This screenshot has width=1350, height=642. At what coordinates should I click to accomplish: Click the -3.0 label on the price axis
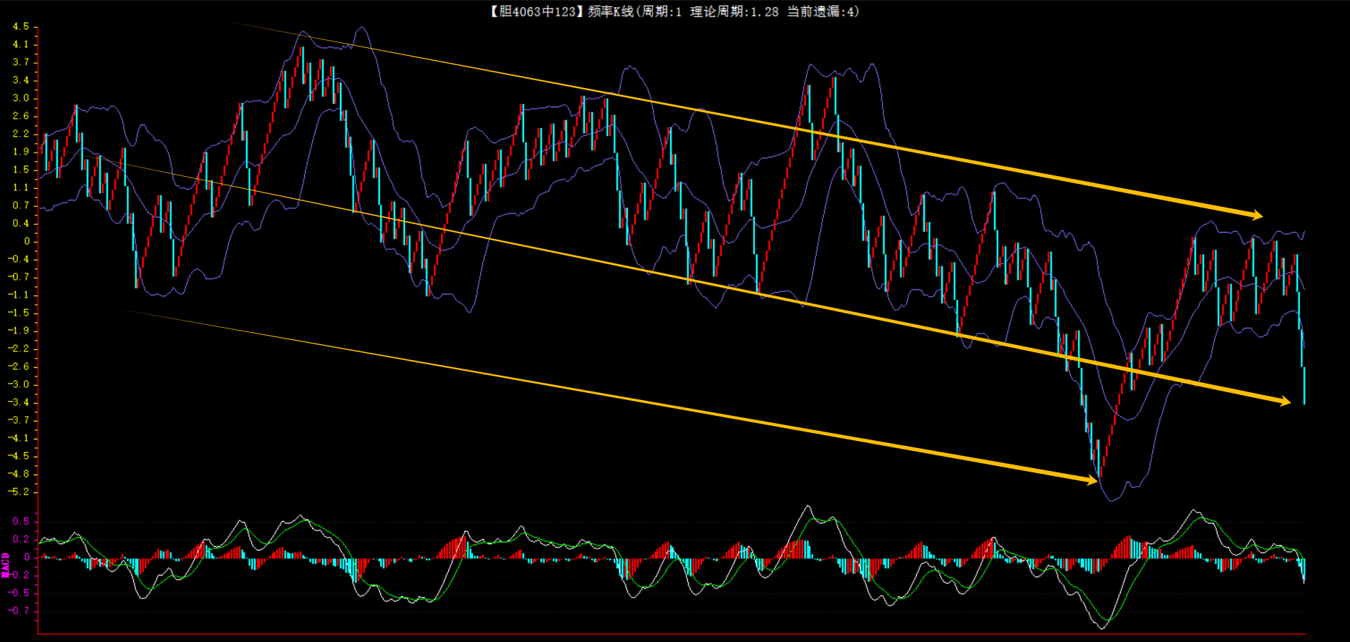click(19, 384)
